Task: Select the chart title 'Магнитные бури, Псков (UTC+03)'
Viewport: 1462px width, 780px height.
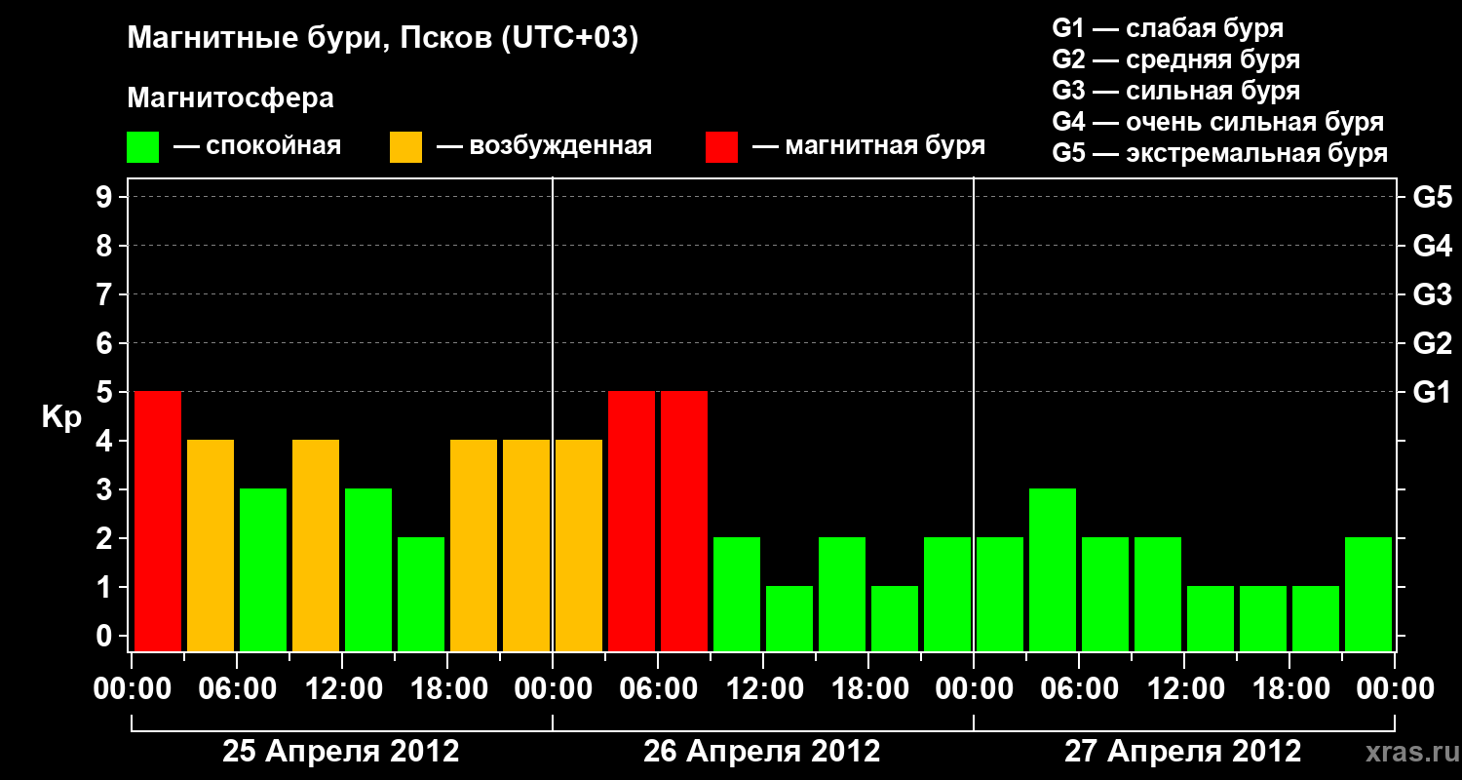Action: click(382, 39)
